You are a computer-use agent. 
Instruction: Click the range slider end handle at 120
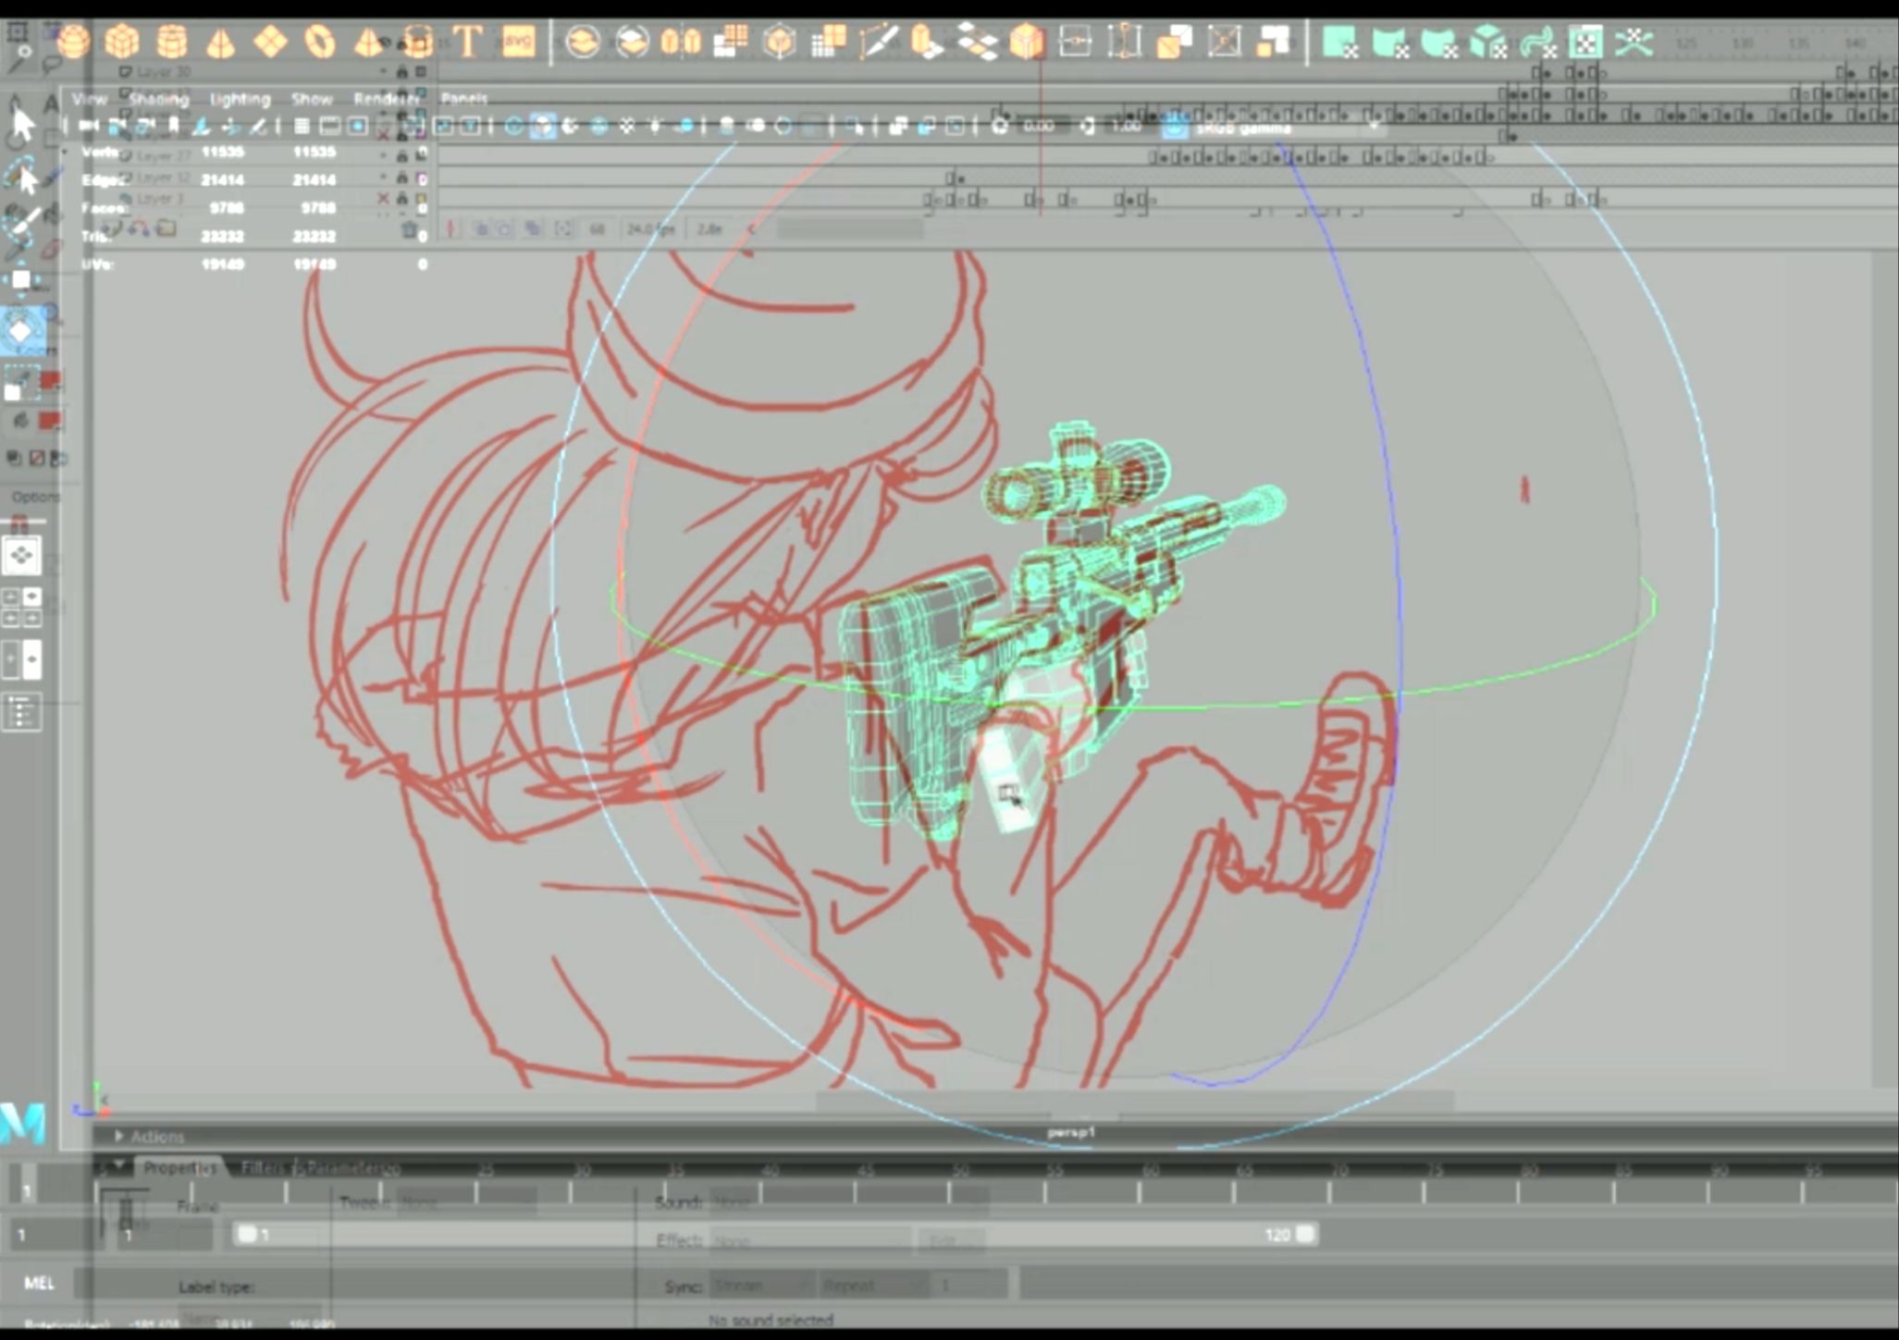(x=1305, y=1234)
